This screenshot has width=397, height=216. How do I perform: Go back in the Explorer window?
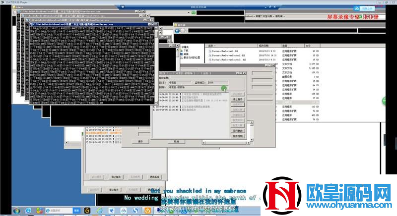[177, 31]
